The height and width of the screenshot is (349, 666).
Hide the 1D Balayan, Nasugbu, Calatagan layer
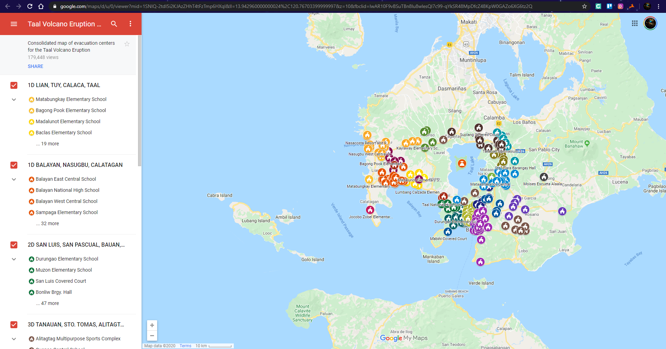click(14, 165)
